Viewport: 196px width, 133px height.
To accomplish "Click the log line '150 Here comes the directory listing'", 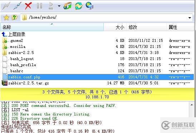I will coord(46,114).
